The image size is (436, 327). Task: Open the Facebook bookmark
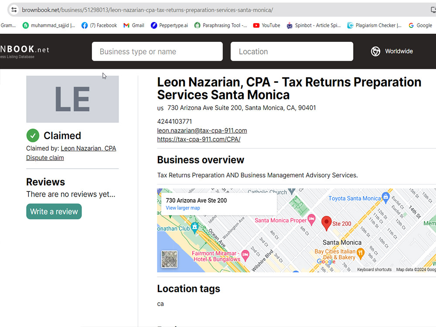(99, 25)
